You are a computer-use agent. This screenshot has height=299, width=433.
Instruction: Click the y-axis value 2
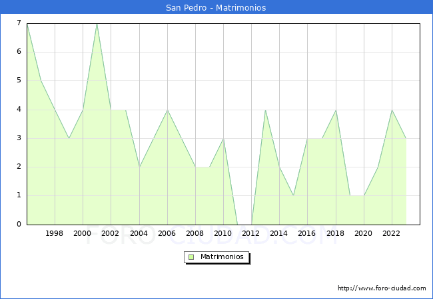[19, 167]
